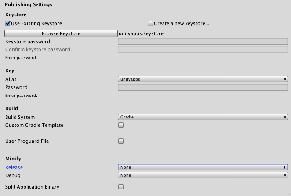This screenshot has width=291, height=196.
Task: Select the unityapps.keystore file name text
Action: point(141,33)
